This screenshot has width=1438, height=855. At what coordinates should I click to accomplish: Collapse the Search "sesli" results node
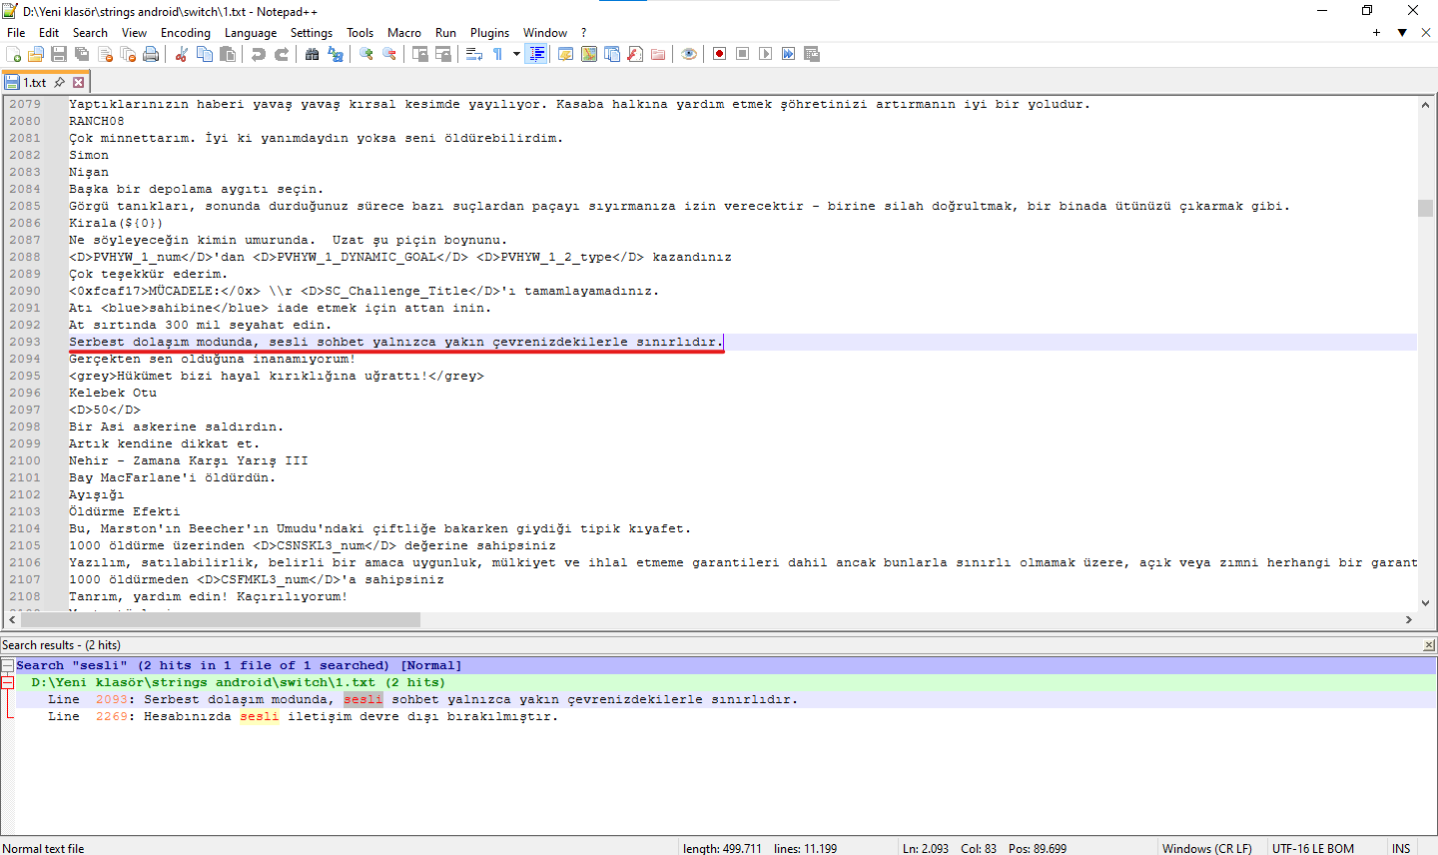click(x=7, y=665)
